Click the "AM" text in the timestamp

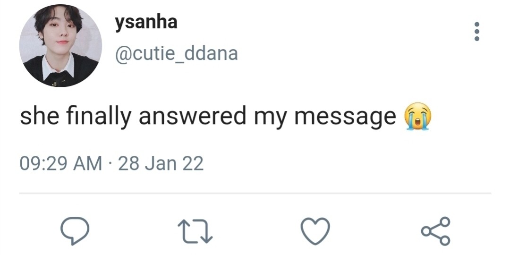88,163
